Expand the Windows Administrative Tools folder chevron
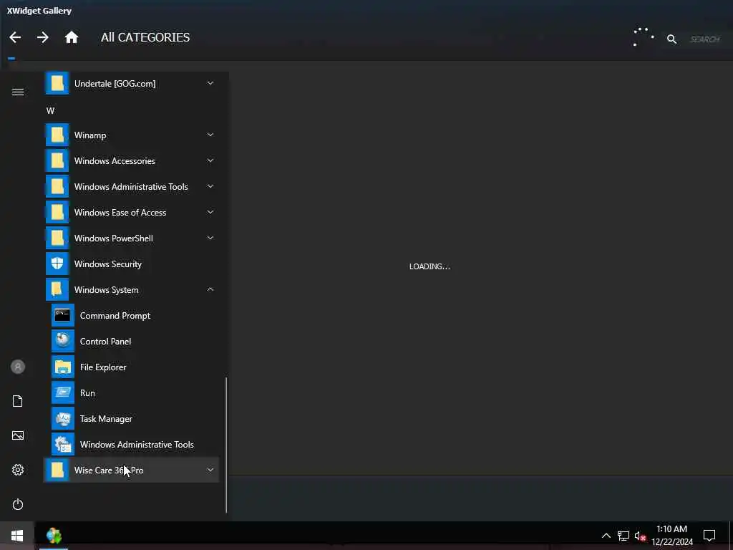The height and width of the screenshot is (550, 733). (x=210, y=186)
